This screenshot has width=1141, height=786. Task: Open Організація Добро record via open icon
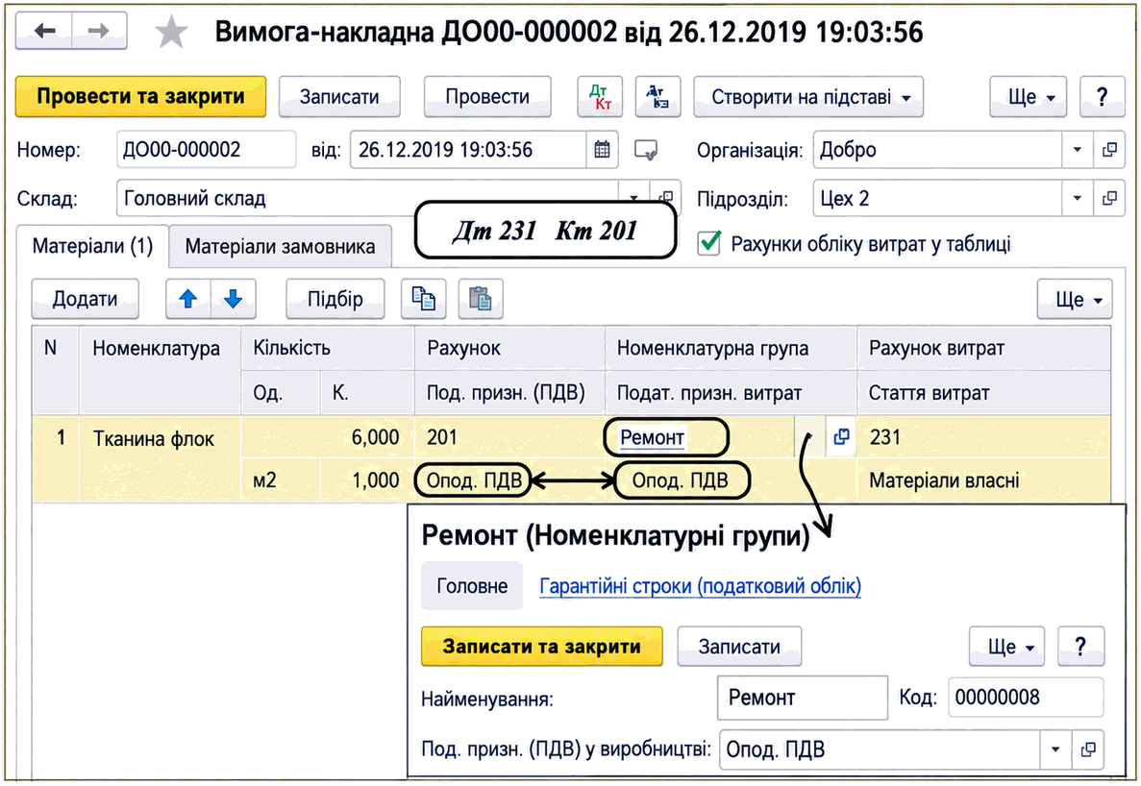(1109, 150)
